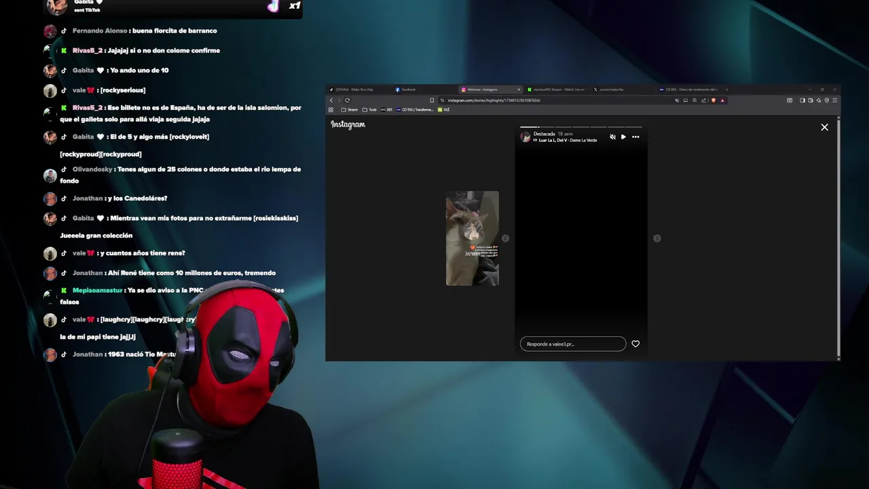Expand the Stream bookmarks folder

[350, 109]
